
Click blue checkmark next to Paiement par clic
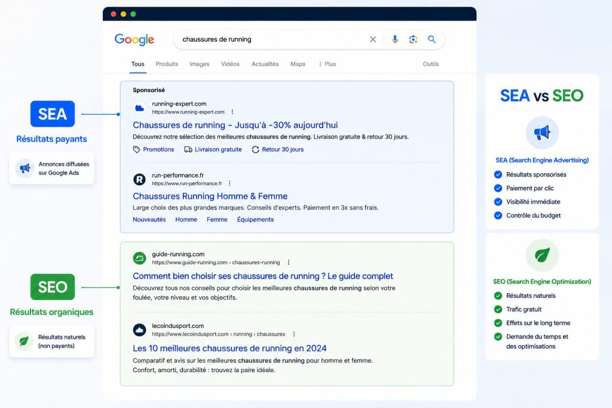pyautogui.click(x=498, y=188)
